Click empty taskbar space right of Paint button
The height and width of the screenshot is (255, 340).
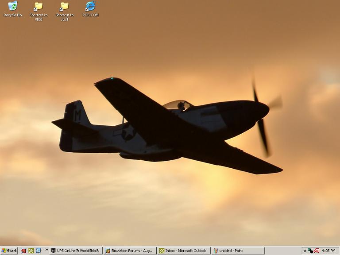[x=282, y=251]
